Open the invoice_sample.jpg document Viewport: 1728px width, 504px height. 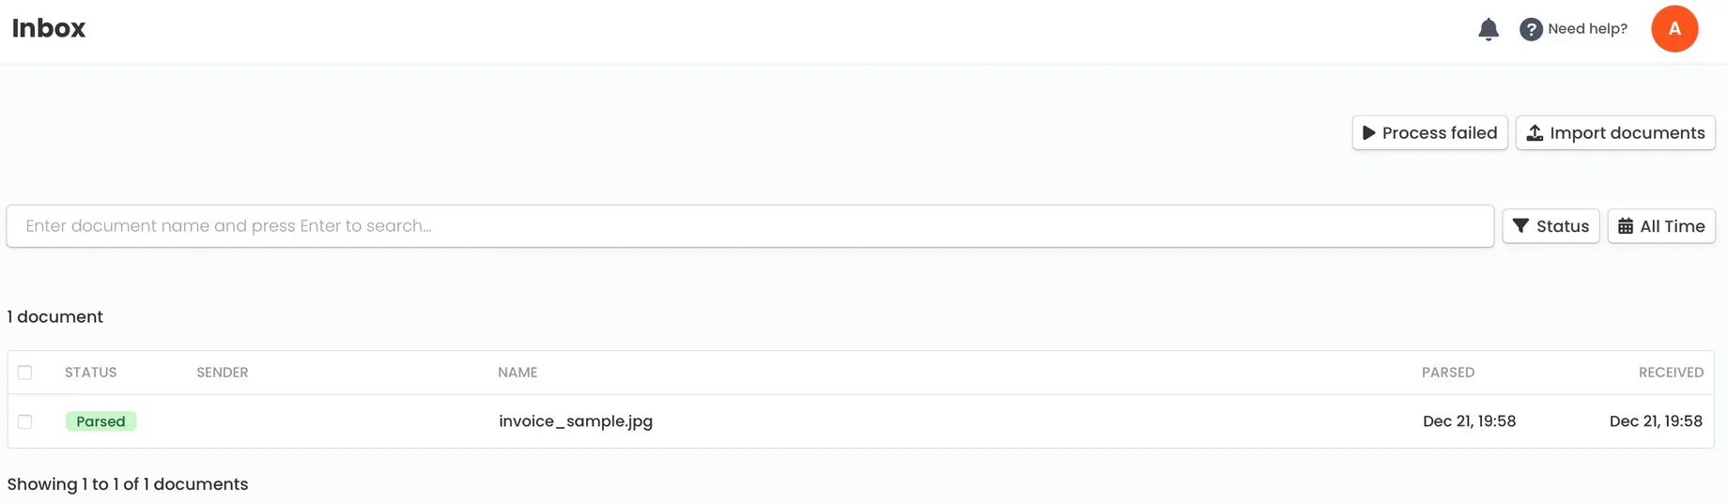(576, 421)
